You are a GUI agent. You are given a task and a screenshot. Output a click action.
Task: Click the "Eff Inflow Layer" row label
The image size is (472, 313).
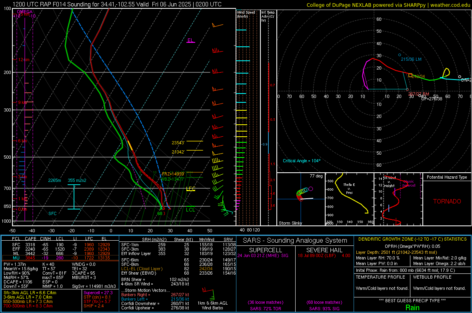pos(136,254)
